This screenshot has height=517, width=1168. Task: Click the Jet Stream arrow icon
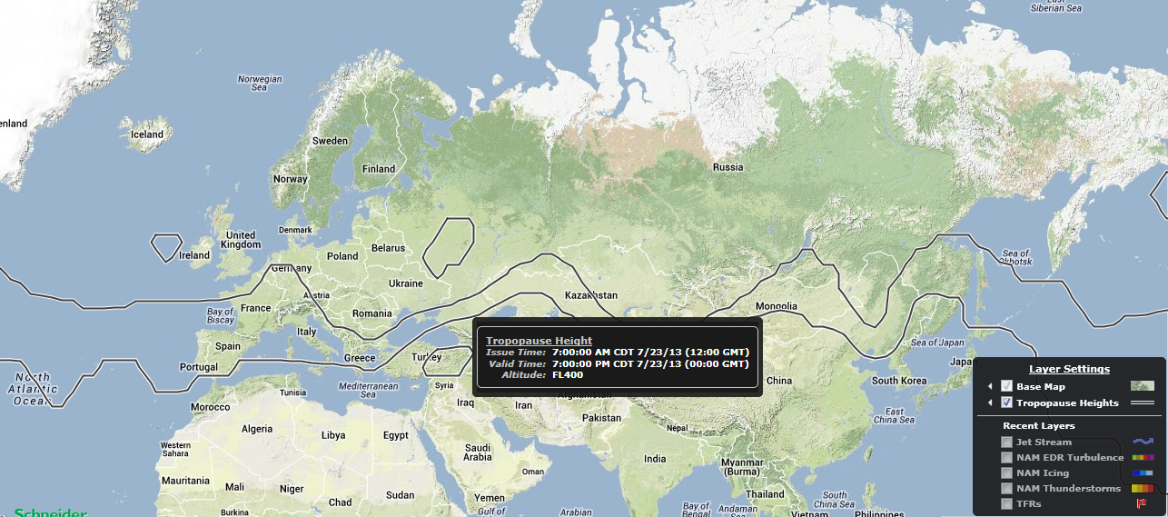1142,442
